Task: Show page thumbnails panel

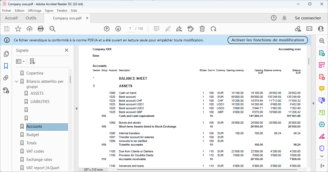Action: [x=6, y=54]
